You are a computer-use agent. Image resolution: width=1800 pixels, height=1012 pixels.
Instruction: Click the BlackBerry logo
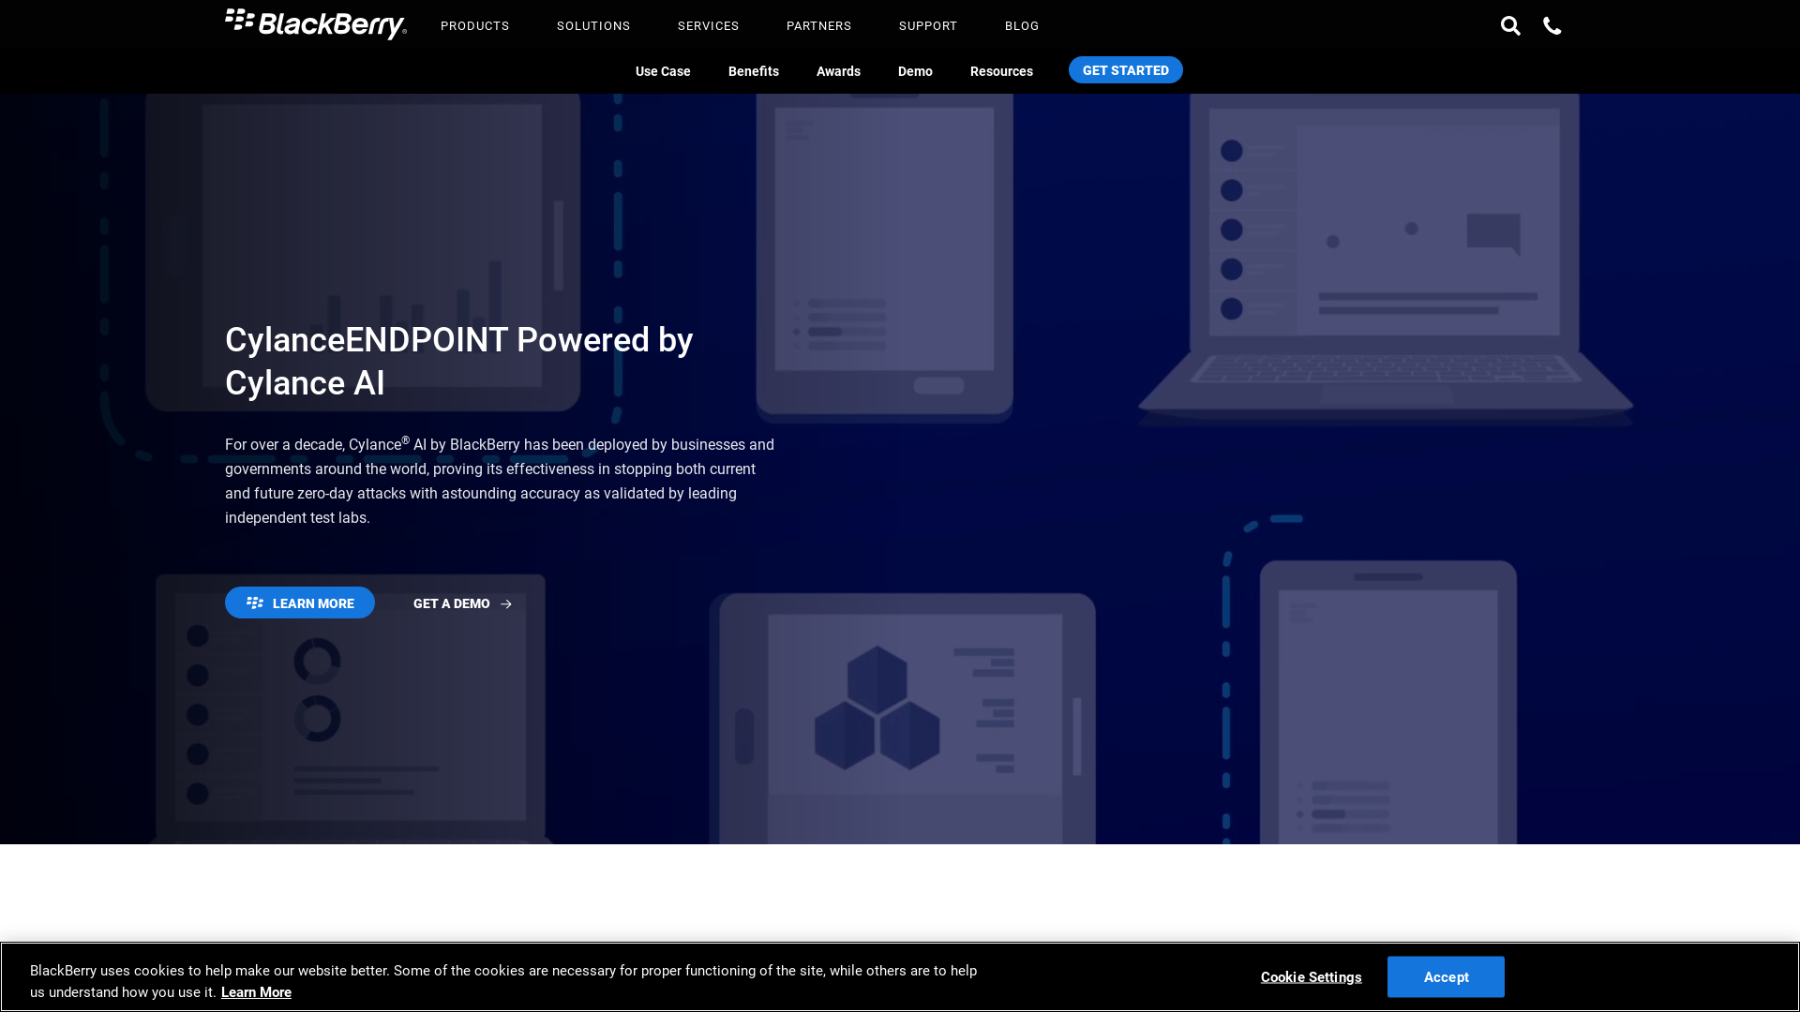(316, 24)
